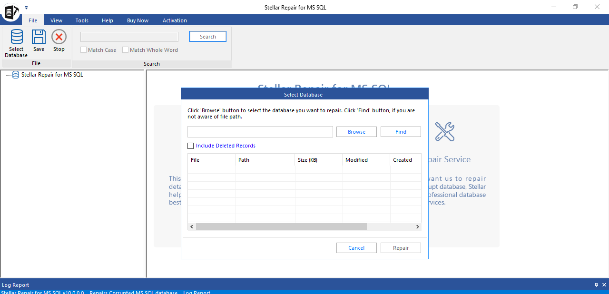The image size is (609, 294).
Task: Open the File ribbon tab
Action: point(33,20)
